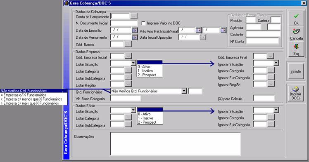This screenshot has height=162, width=309.
Task: Select '2 - Prospect' in Empresa situação list
Action: (150, 75)
